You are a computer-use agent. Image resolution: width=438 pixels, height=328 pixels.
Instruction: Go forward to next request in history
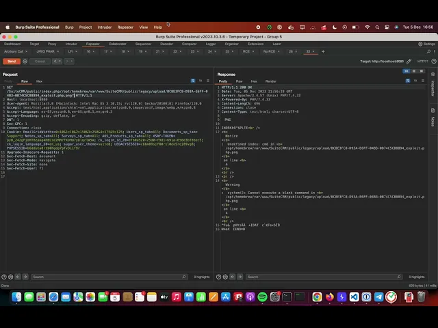[67, 61]
